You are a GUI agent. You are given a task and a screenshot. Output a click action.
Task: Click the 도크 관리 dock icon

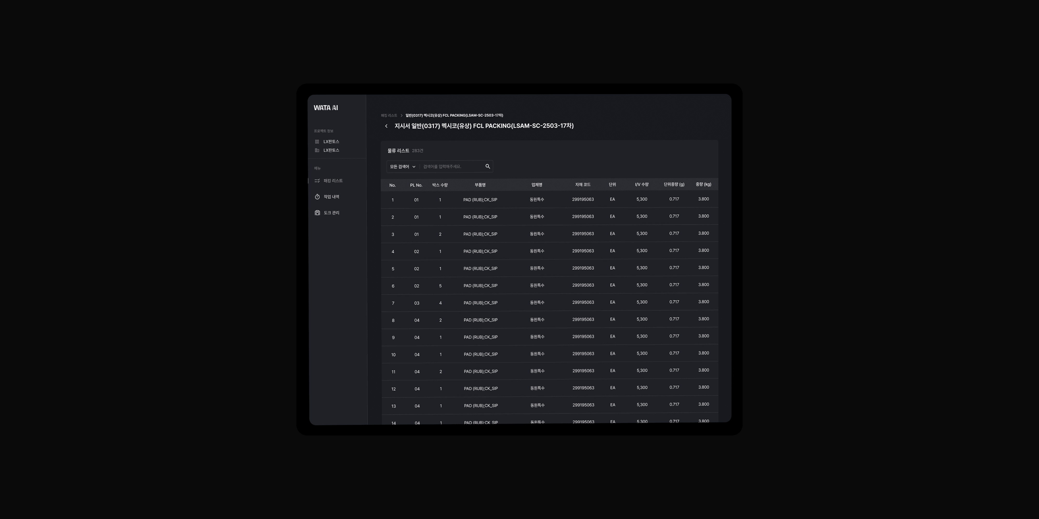point(317,213)
